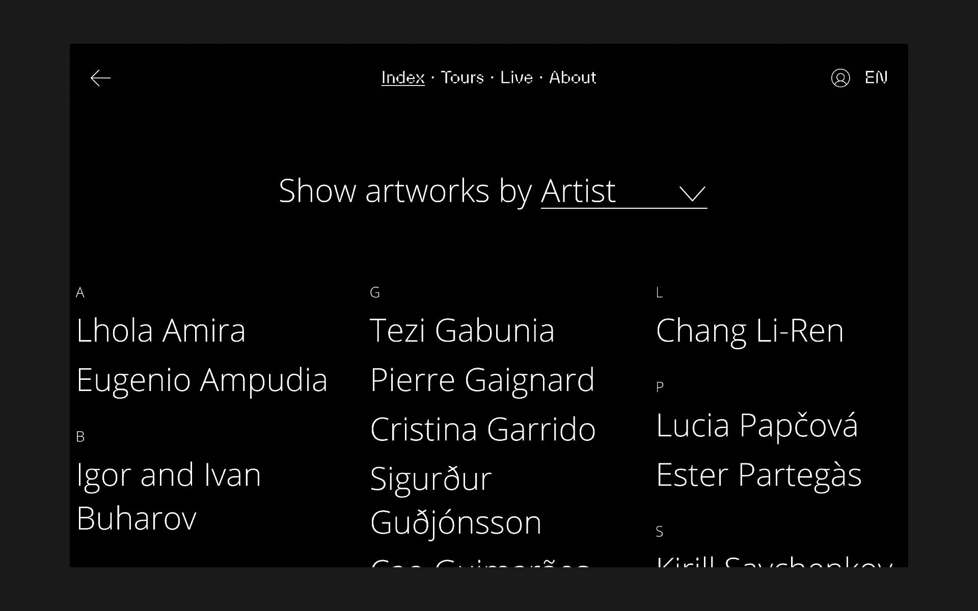978x611 pixels.
Task: Switch language using the EN selector
Action: 876,77
